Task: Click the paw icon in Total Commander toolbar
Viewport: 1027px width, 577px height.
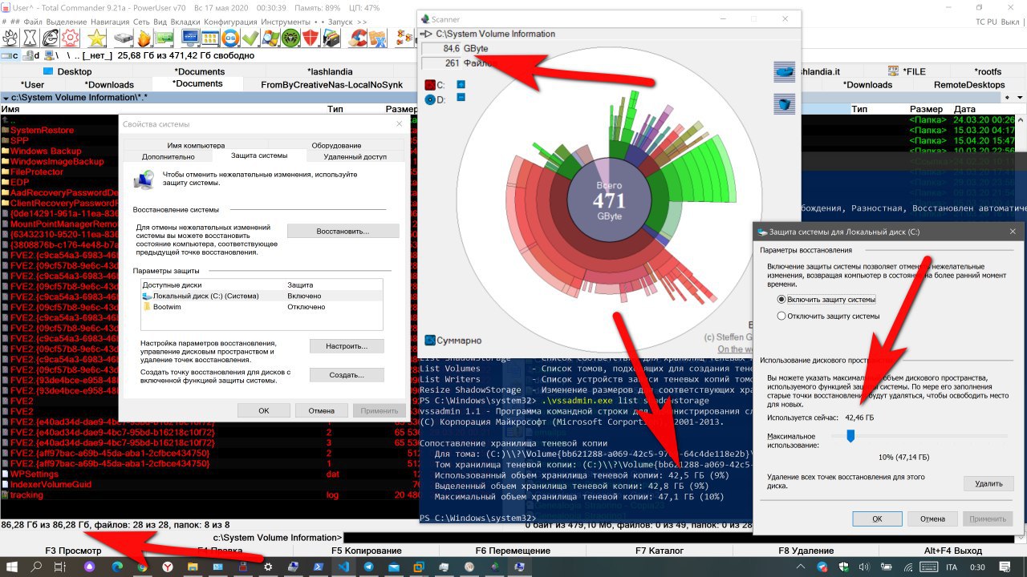Action: (x=10, y=37)
